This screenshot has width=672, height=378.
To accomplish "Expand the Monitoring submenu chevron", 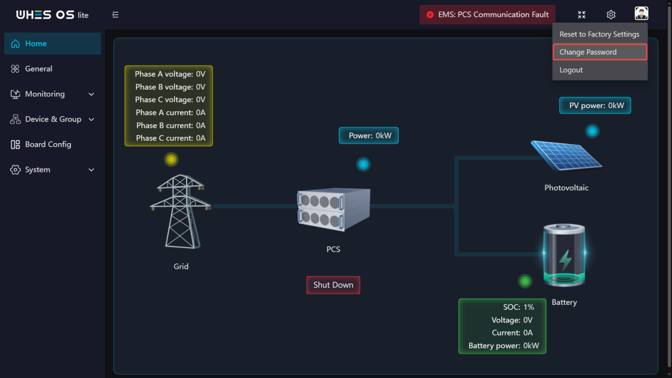I will pyautogui.click(x=91, y=94).
